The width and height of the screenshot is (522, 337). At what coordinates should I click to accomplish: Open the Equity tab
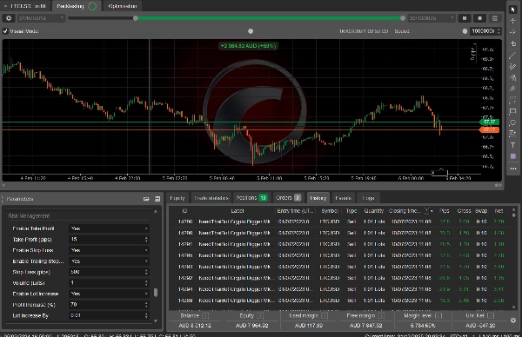click(177, 198)
